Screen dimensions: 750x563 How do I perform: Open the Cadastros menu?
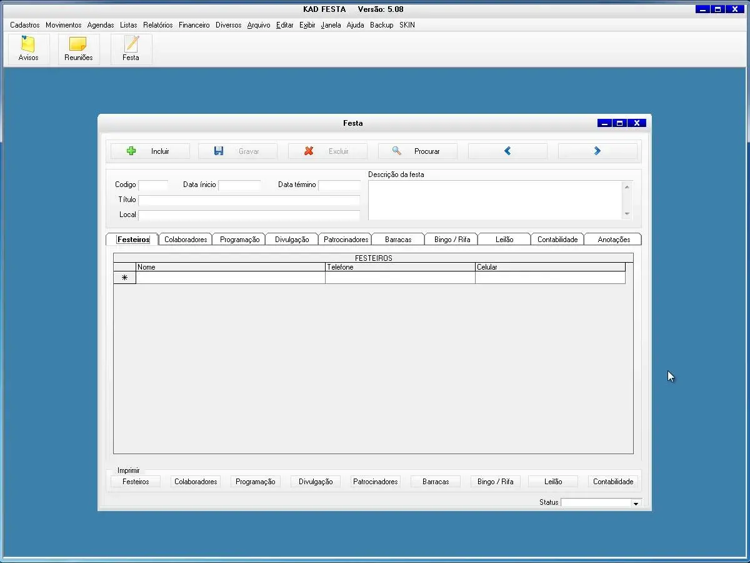coord(25,25)
